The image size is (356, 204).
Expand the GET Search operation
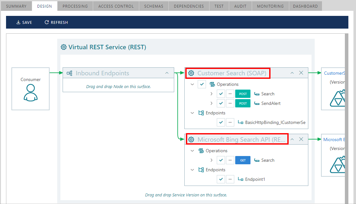[211, 160]
